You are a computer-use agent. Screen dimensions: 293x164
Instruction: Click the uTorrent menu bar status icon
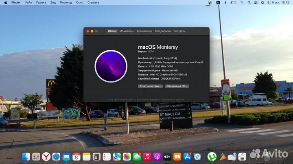pyautogui.click(x=210, y=2)
